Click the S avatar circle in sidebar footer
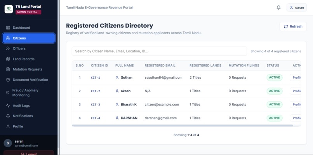 pyautogui.click(x=8, y=143)
